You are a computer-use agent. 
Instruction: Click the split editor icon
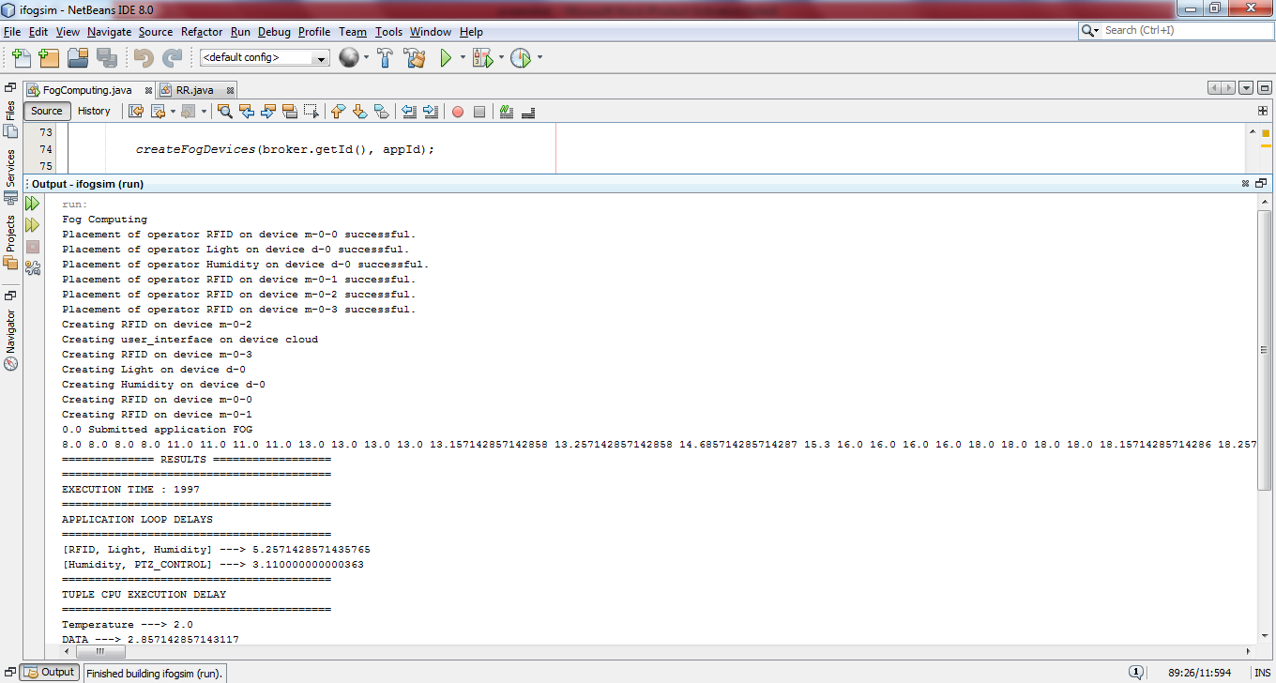tap(1263, 111)
